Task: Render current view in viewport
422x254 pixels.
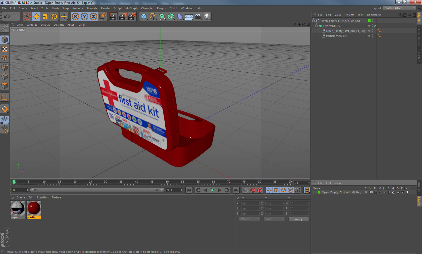Action: point(114,17)
